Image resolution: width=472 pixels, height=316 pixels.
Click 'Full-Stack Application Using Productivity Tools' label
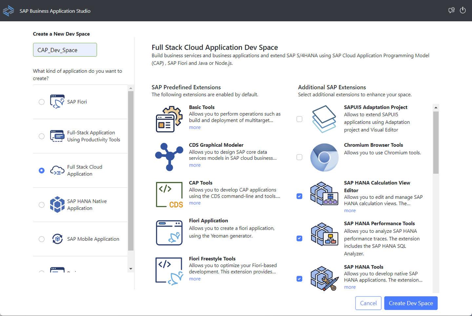pyautogui.click(x=94, y=136)
